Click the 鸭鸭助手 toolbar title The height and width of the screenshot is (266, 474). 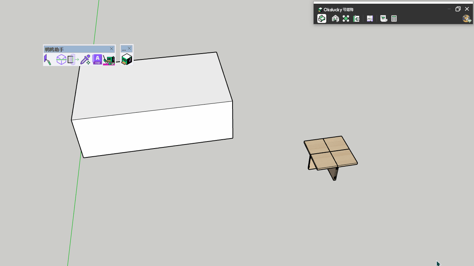54,49
